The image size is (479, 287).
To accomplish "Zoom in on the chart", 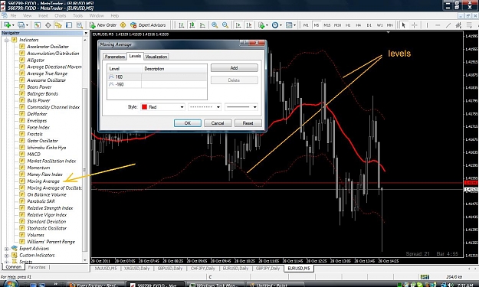I will pyautogui.click(x=215, y=25).
